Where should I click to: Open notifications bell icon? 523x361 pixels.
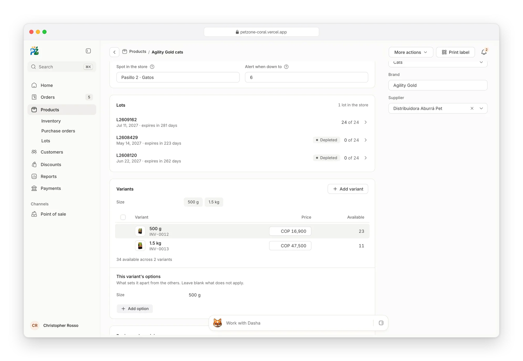click(x=484, y=52)
